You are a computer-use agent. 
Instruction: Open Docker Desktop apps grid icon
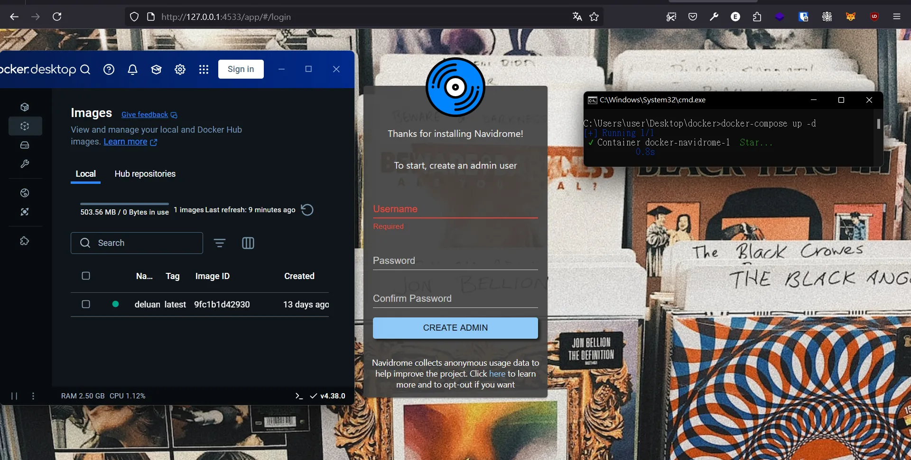click(x=204, y=70)
